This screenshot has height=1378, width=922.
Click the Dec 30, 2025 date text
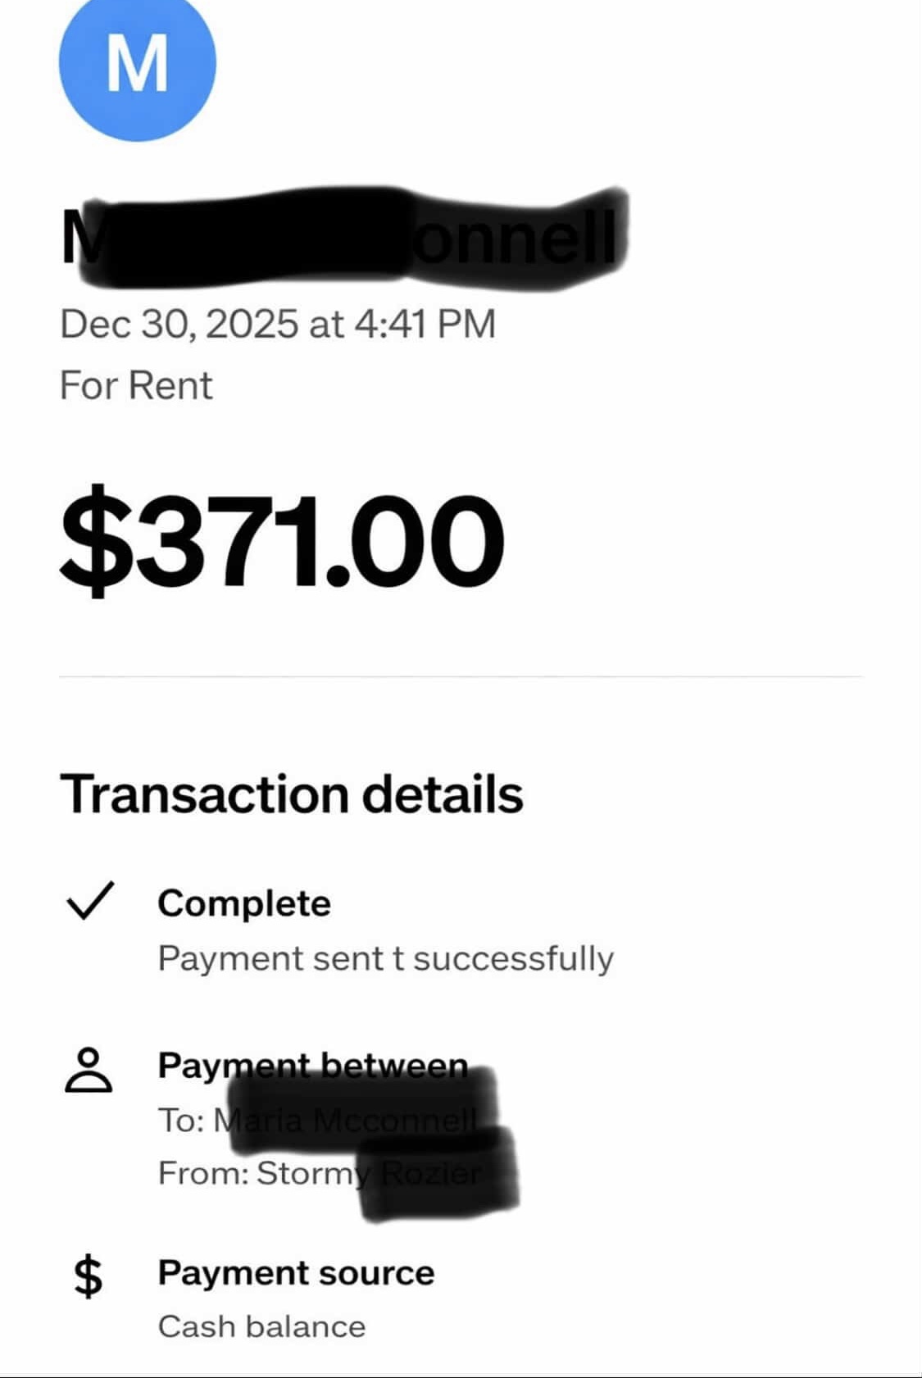point(179,324)
